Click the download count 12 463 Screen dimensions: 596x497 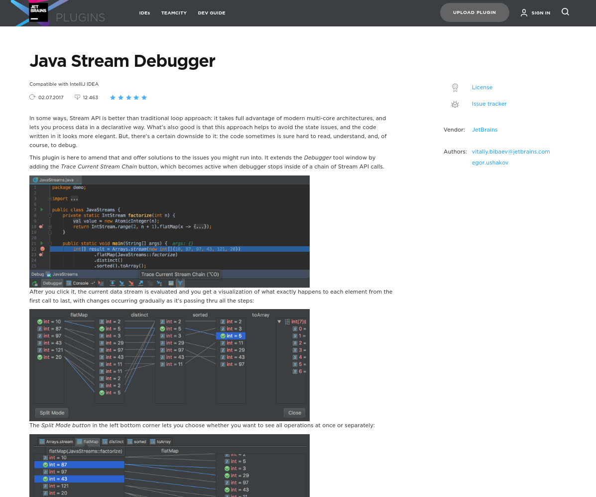click(91, 97)
